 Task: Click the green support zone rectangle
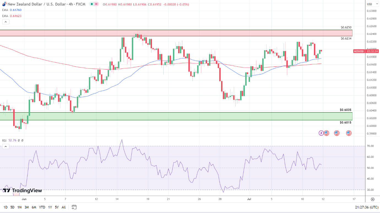click(176, 116)
